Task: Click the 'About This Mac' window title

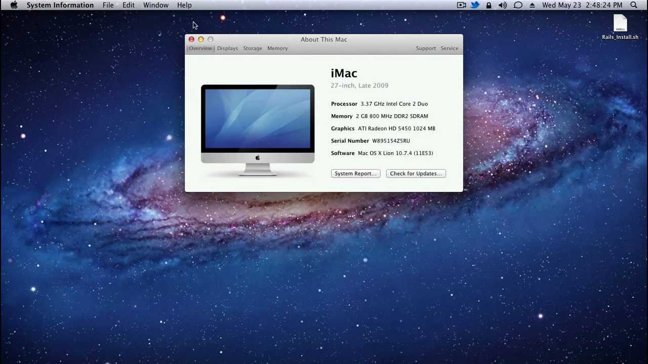Action: tap(324, 39)
